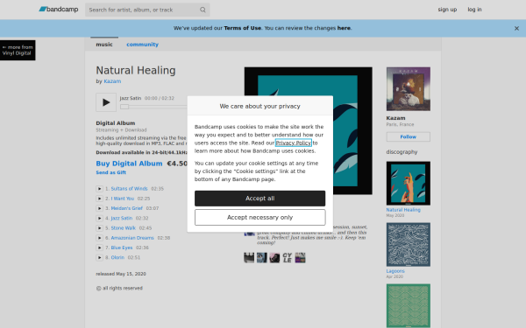Open the I Want You track link
526x328 pixels.
pyautogui.click(x=123, y=199)
